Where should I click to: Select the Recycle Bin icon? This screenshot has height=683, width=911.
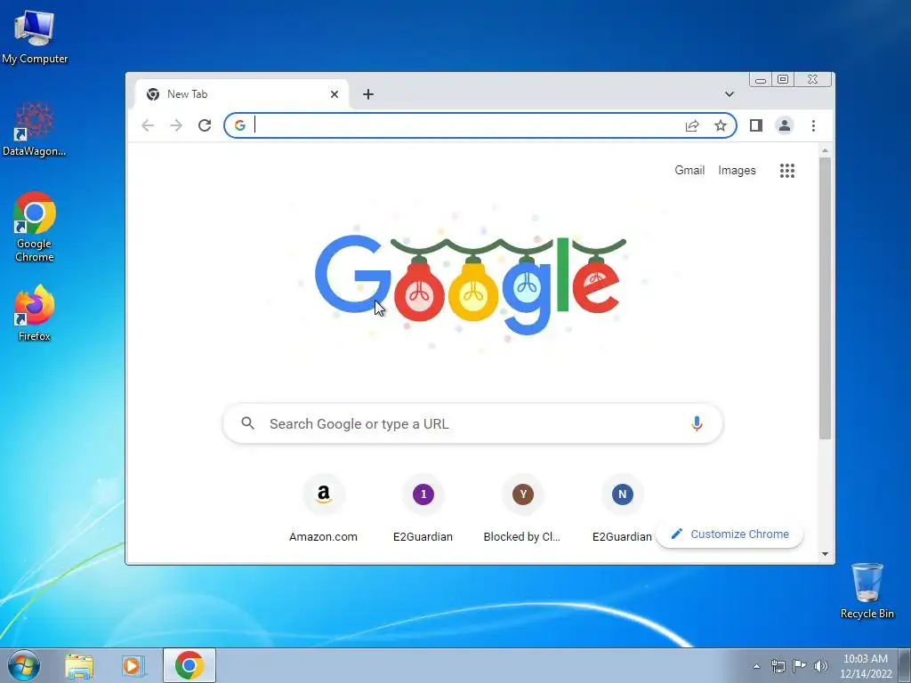pos(867,591)
